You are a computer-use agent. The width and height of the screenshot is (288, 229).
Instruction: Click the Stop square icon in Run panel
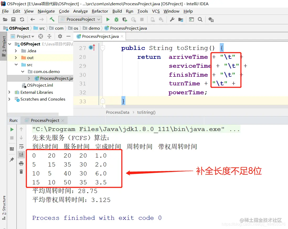12,138
